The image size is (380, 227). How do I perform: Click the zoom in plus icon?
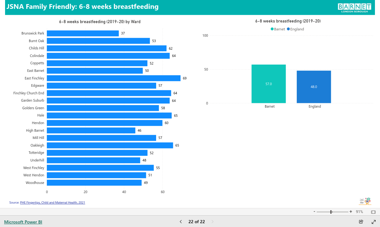[x=351, y=211]
